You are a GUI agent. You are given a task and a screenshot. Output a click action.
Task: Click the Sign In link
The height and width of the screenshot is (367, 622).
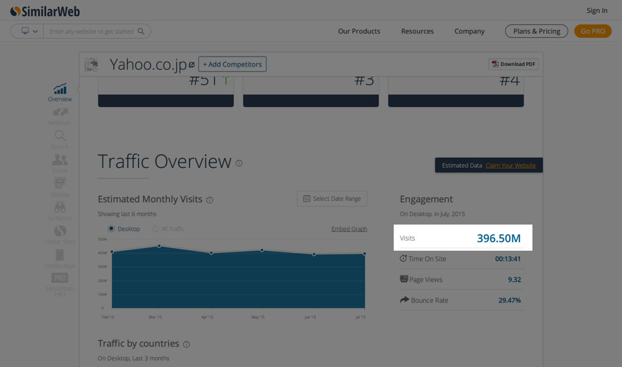(596, 11)
